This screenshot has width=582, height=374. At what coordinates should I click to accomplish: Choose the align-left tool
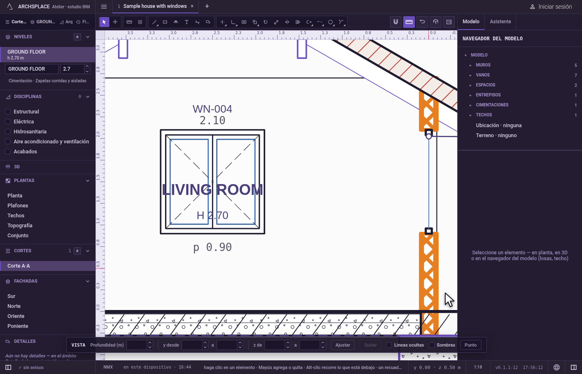(298, 22)
